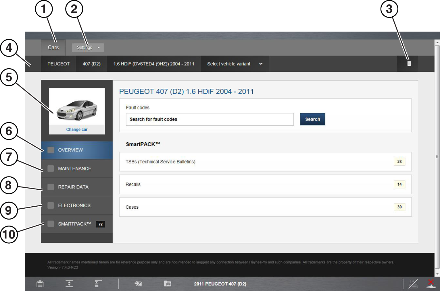
Task: Click the arrow-to-car icon in bottom toolbar
Action: point(138,284)
